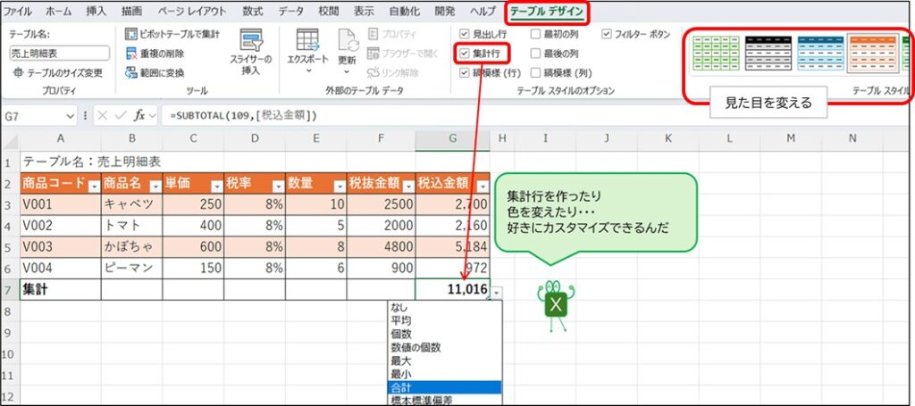Toggle the 見出し行 checkbox
The width and height of the screenshot is (915, 406).
tap(465, 35)
